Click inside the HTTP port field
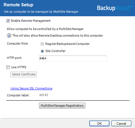 [x=73, y=58]
